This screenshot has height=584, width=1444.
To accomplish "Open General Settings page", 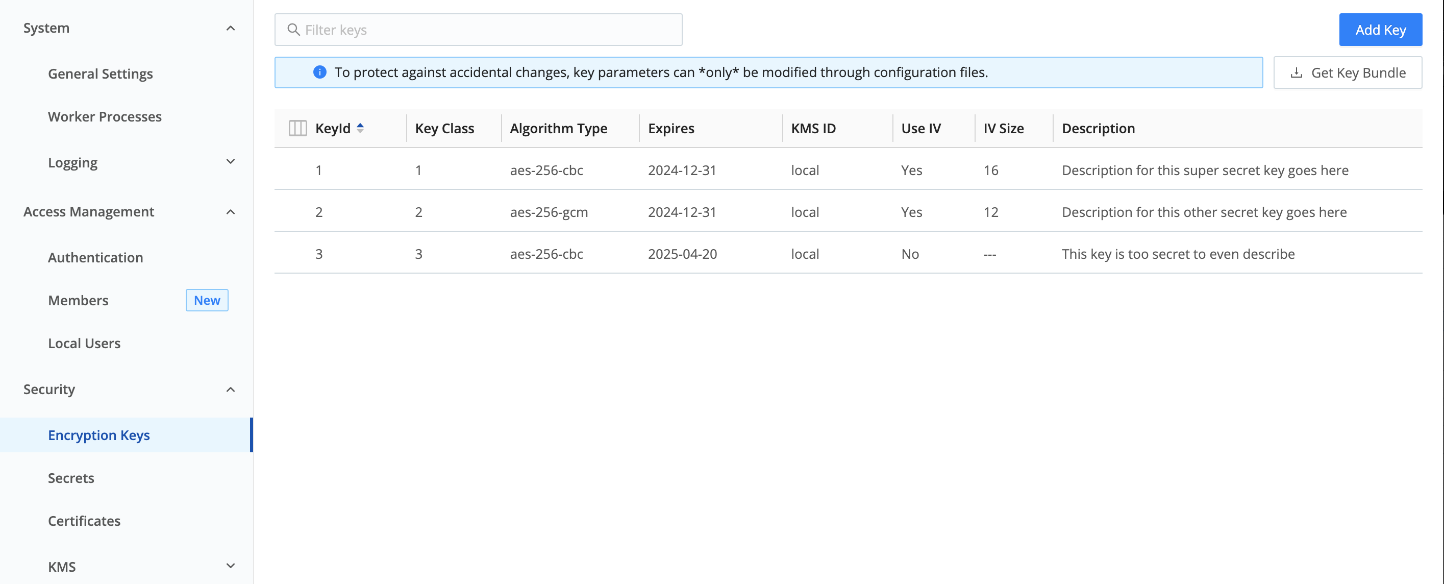I will pos(101,74).
